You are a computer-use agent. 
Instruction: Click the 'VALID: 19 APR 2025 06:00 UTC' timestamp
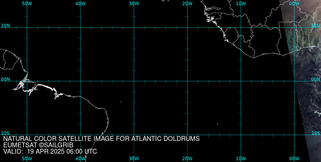[x=50, y=151]
